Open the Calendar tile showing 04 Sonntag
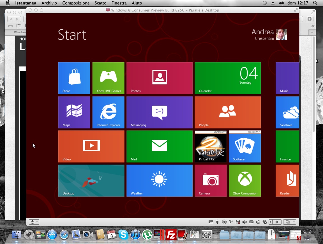This screenshot has height=244, width=323. [x=228, y=78]
